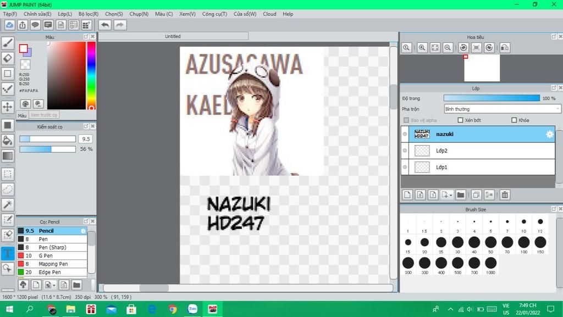
Task: Select the Pen brush in list
Action: 52,239
